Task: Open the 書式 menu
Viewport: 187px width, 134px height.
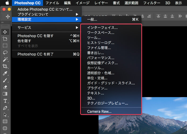Action: pos(116,3)
